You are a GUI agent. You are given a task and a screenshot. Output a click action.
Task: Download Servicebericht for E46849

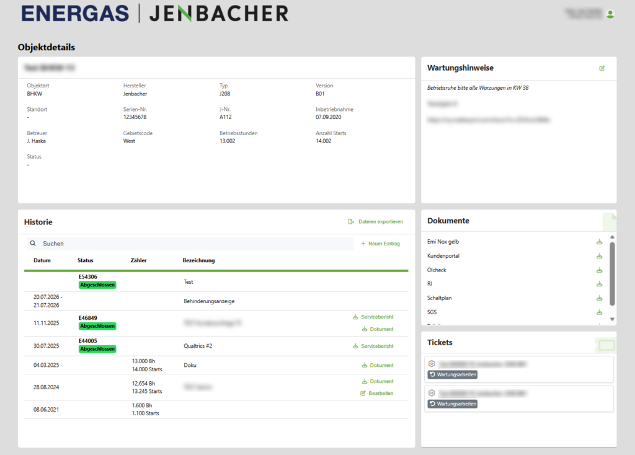[373, 317]
